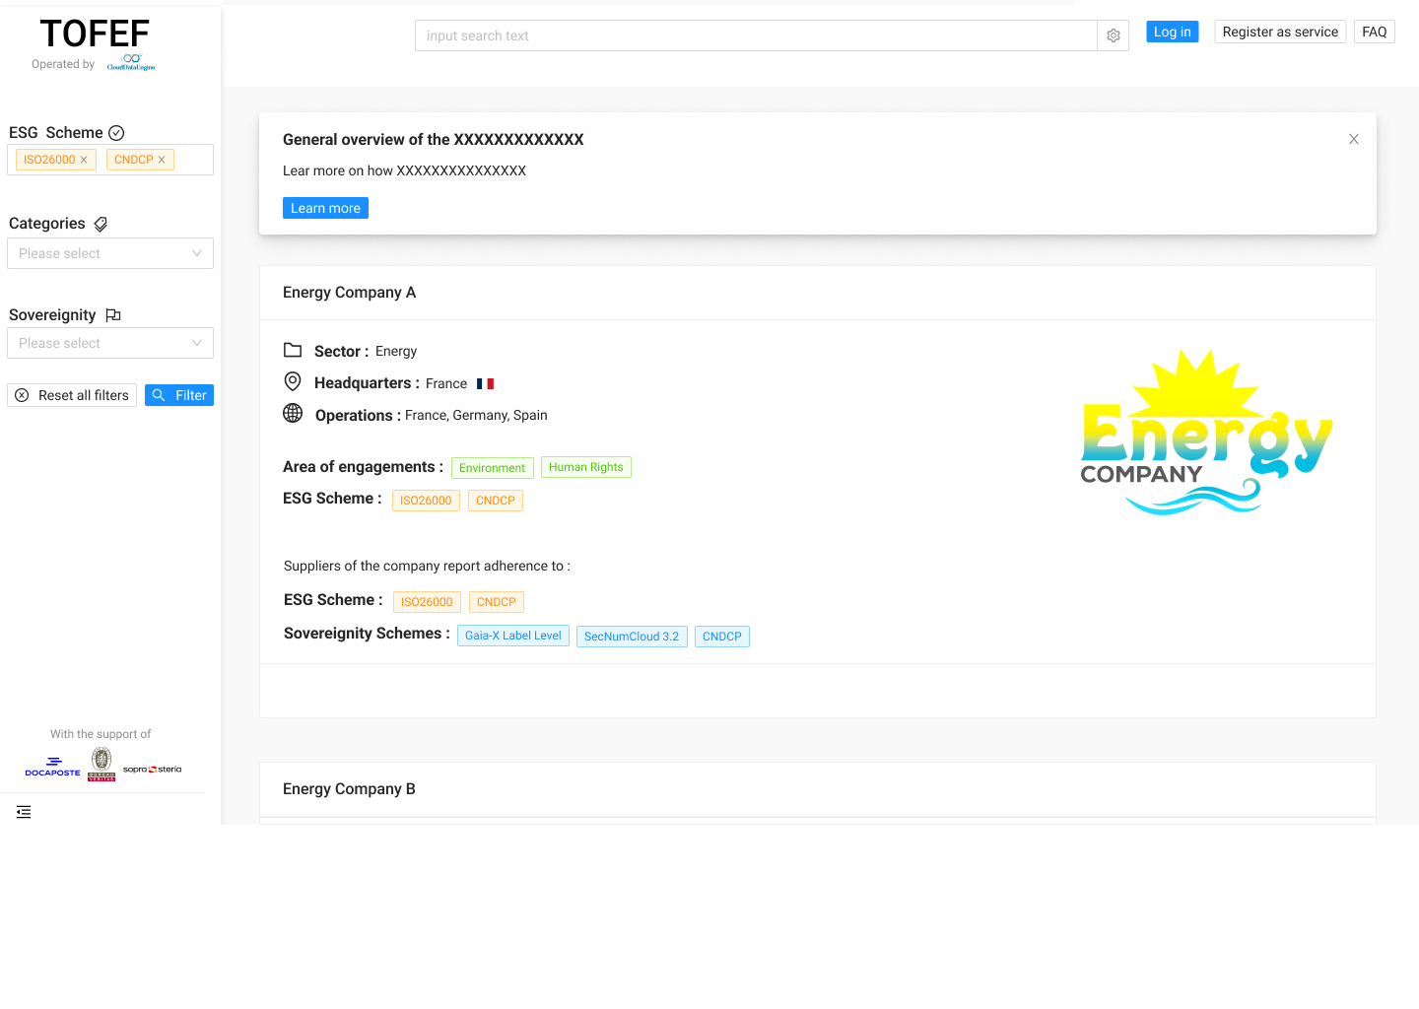
Task: Click the Energy Company logo image
Action: (1205, 433)
